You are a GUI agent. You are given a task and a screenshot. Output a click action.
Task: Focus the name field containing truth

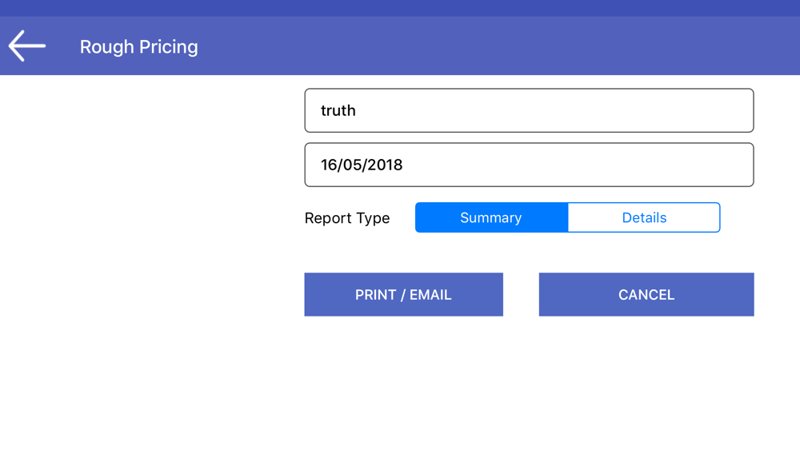tap(529, 110)
